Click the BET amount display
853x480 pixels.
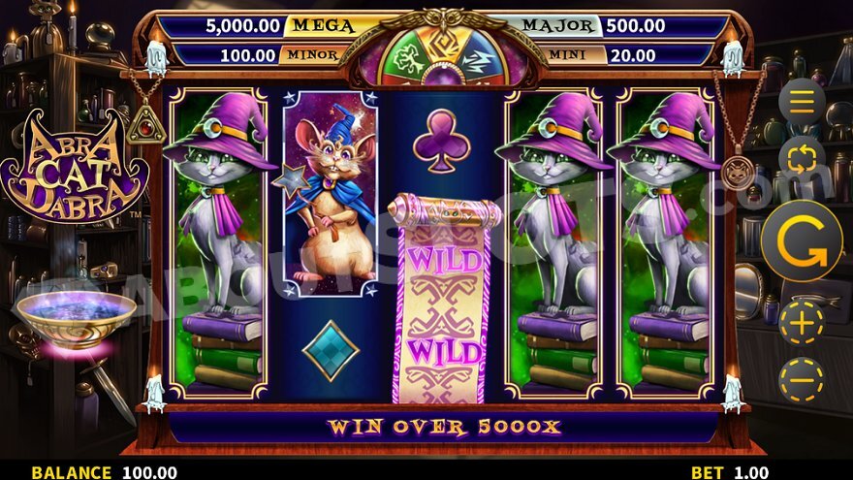[x=731, y=472]
